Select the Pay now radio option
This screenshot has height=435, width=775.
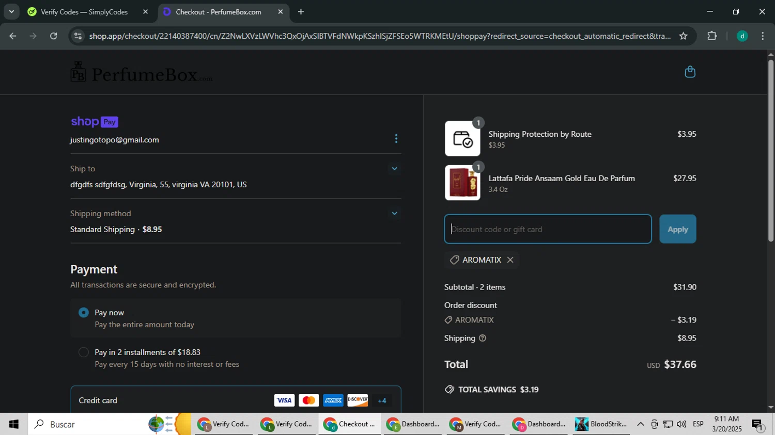[84, 313]
